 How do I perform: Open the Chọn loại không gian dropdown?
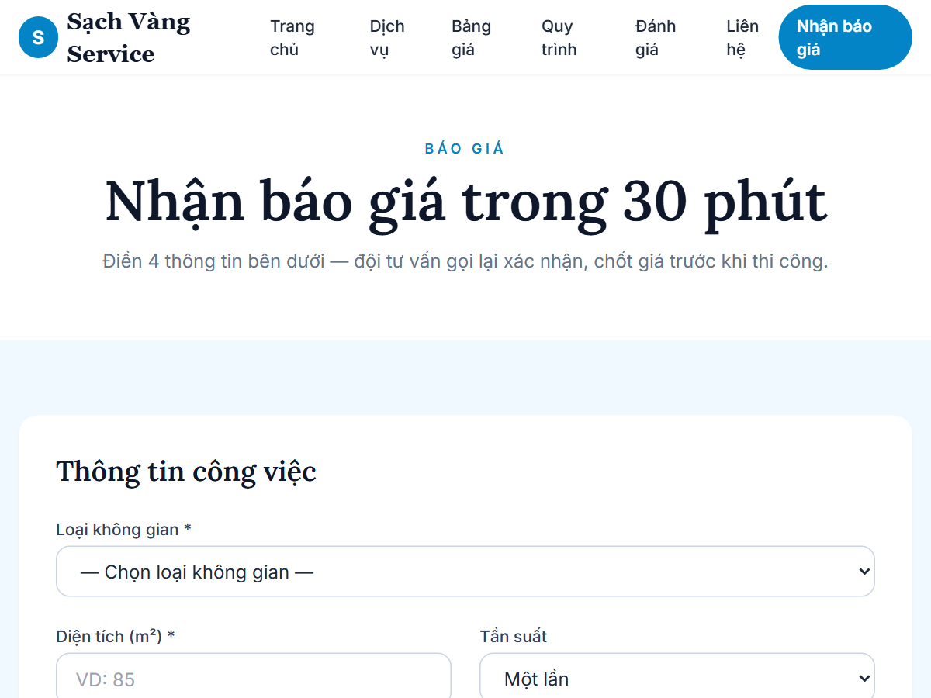[x=465, y=572]
